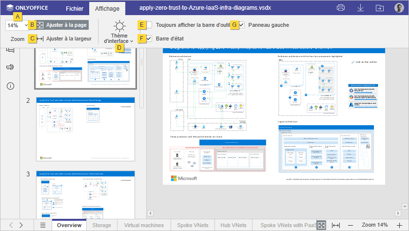Open Thème d'interface dropdown

(119, 32)
